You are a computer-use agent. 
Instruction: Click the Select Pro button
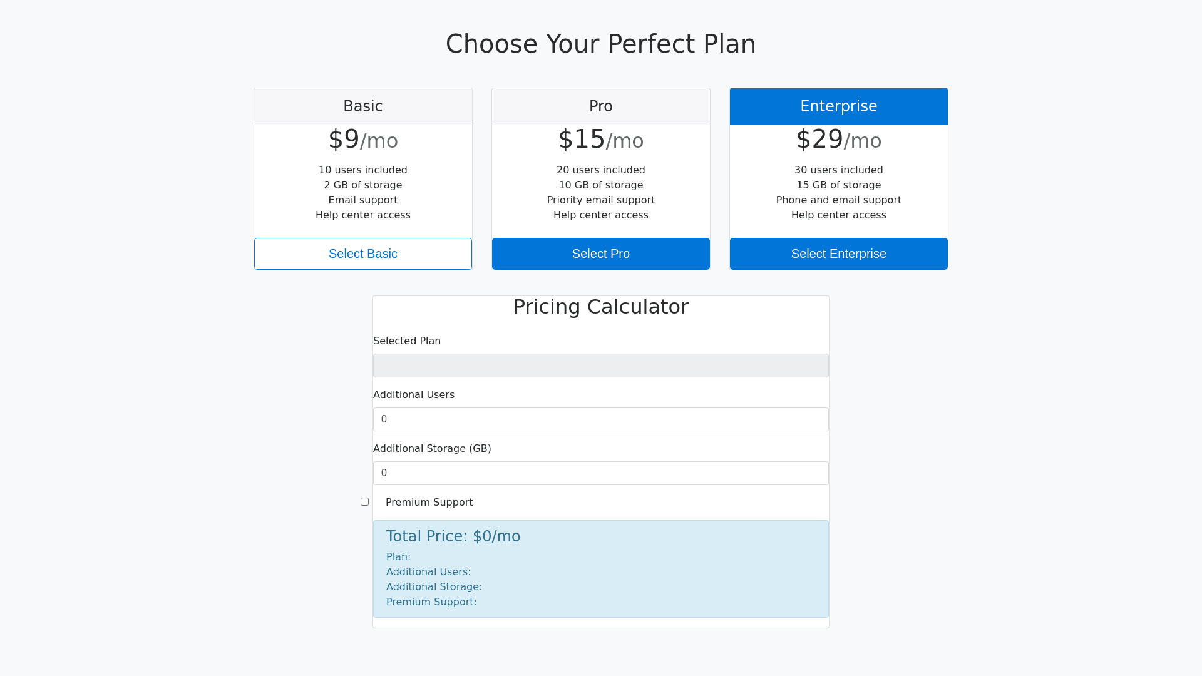pos(601,253)
